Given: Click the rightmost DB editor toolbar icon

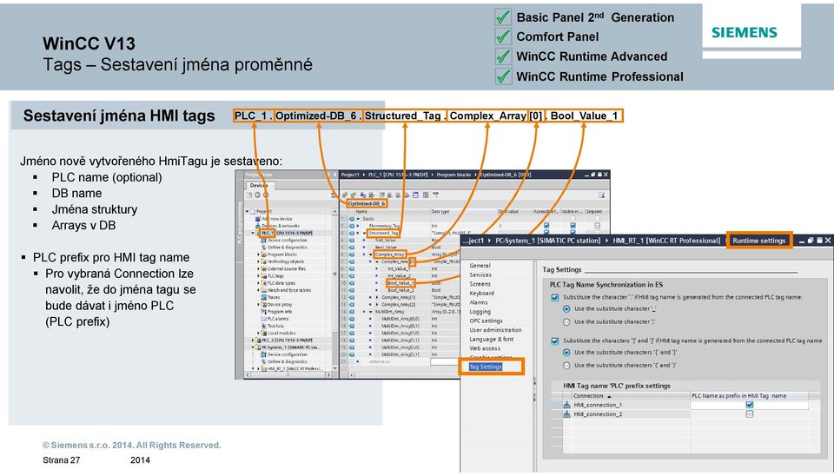Looking at the screenshot, I should 601,195.
